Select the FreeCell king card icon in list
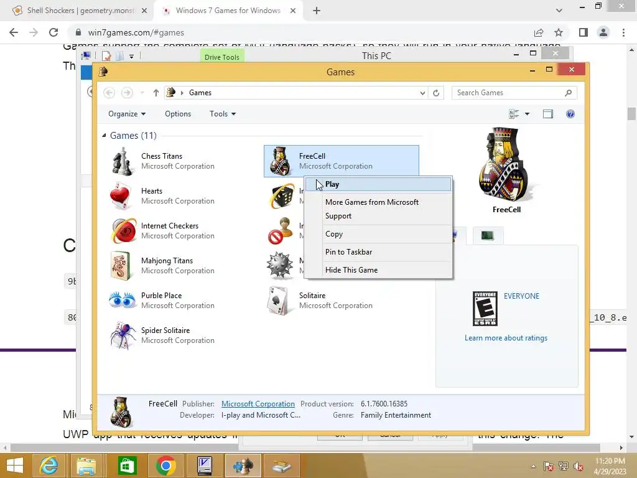The height and width of the screenshot is (478, 637). [x=280, y=161]
